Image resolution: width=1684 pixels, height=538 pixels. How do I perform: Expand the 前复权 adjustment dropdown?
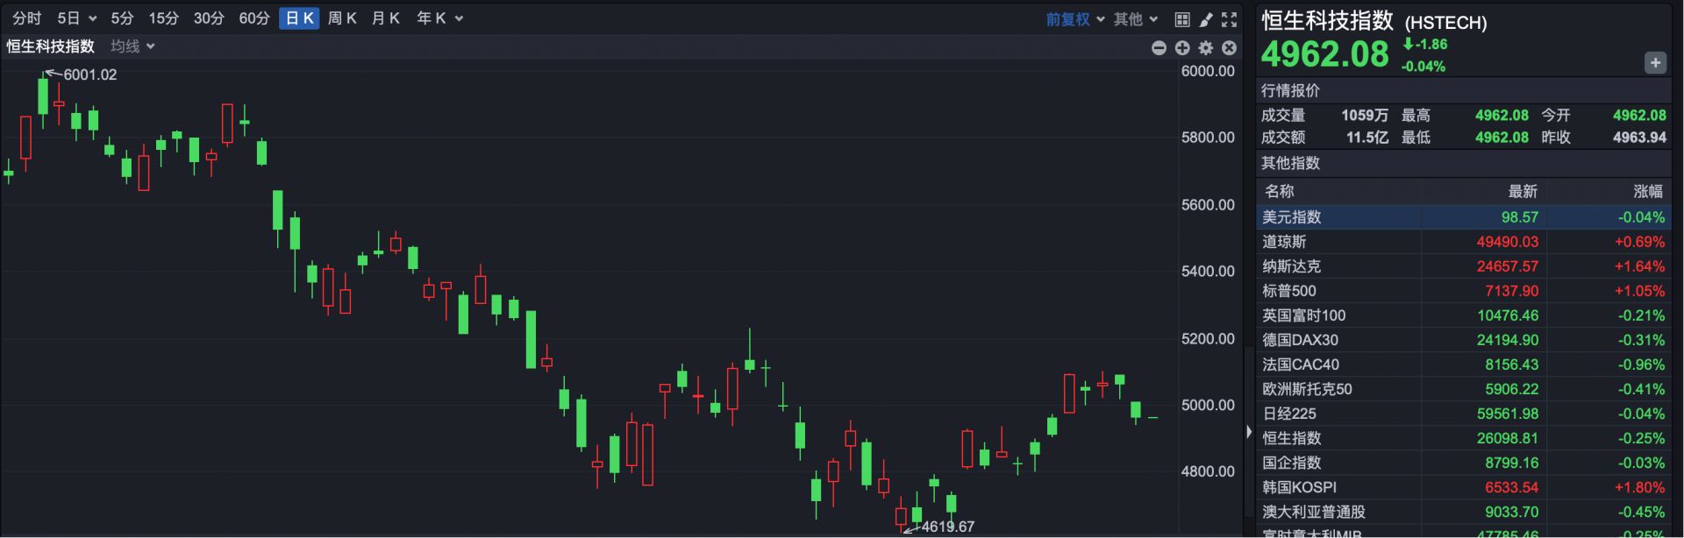(1101, 19)
